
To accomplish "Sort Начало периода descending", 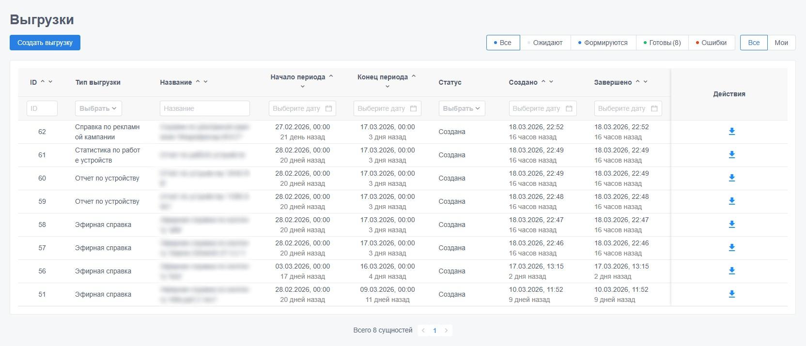I will [x=303, y=87].
